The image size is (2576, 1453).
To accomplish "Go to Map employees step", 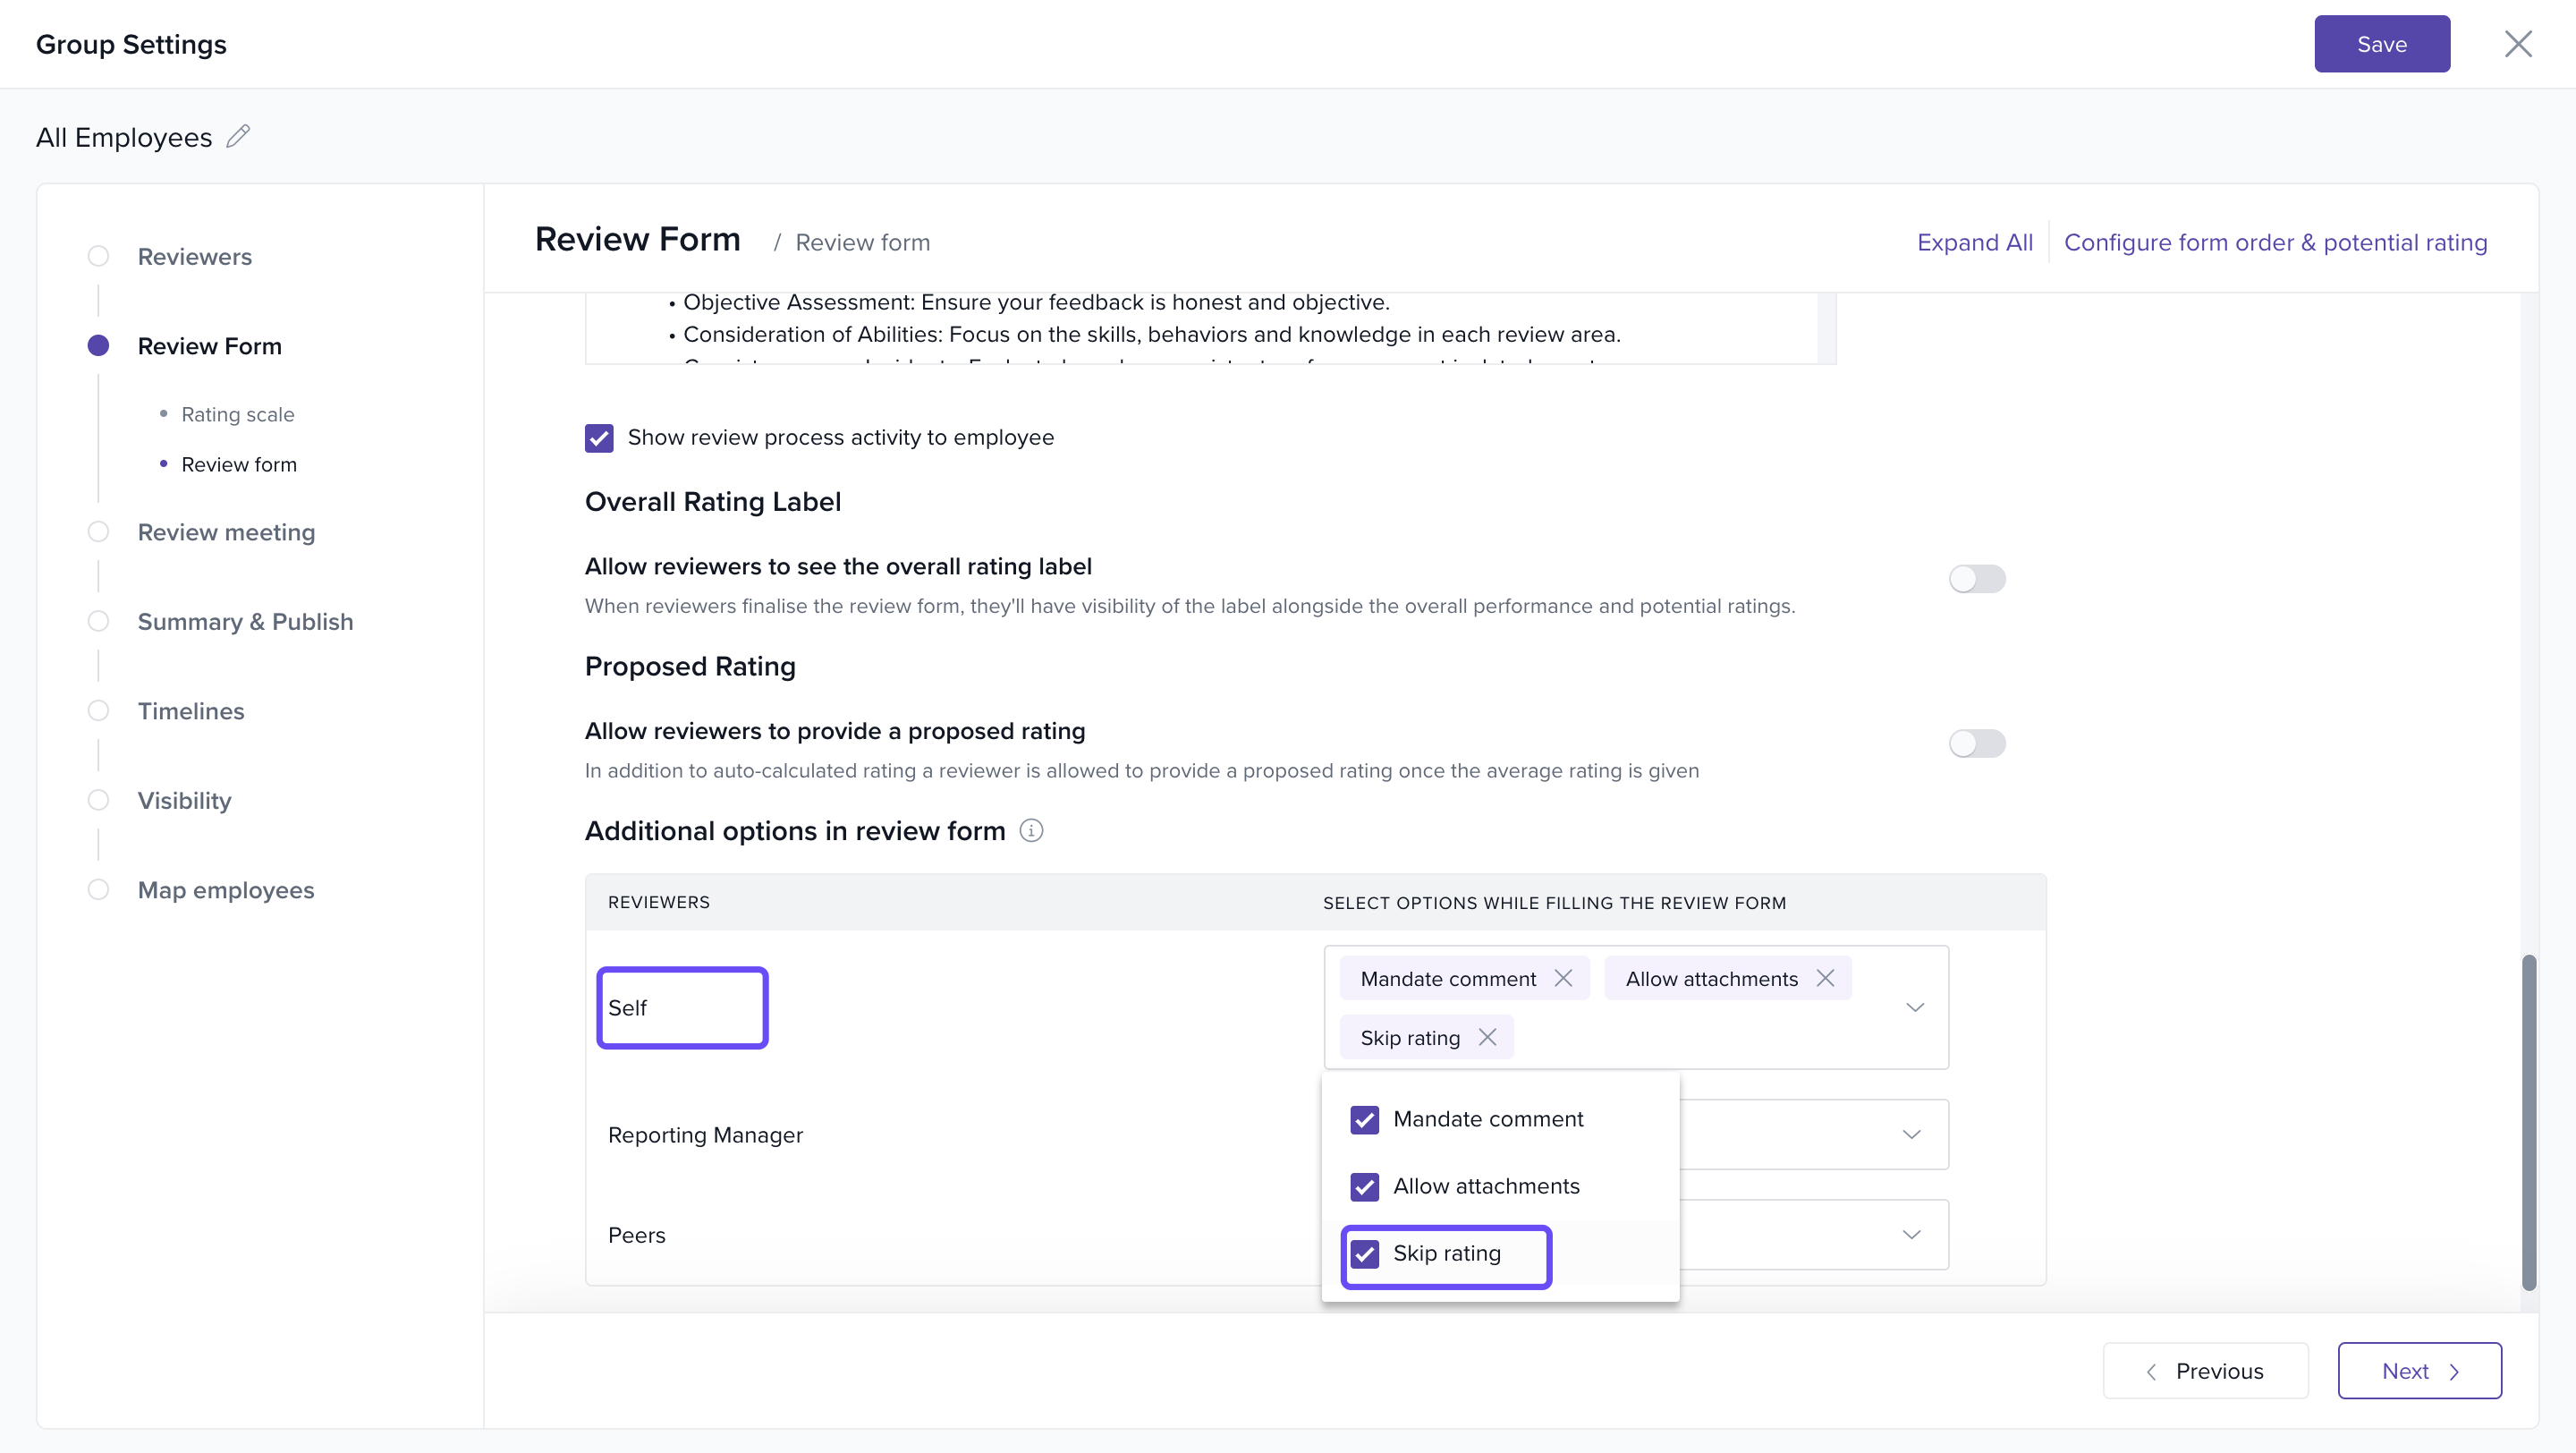I will coord(225,890).
